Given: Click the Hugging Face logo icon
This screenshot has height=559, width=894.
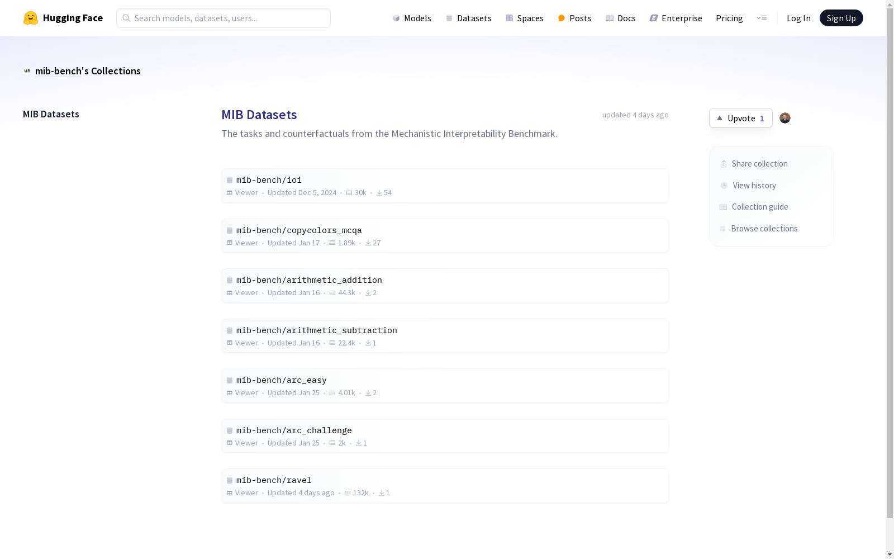Looking at the screenshot, I should pyautogui.click(x=31, y=18).
